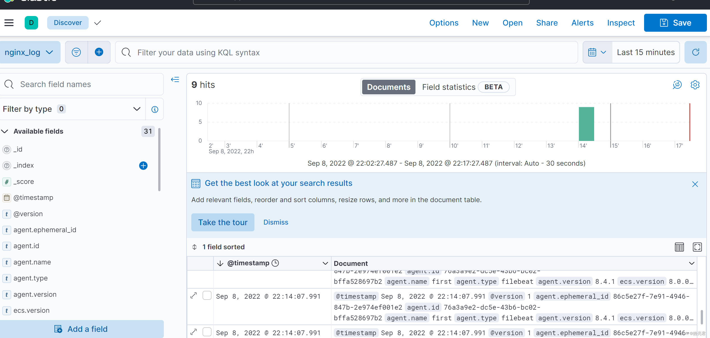Click the document table scrollbar thumb
Screen dimensions: 710x338
[702, 317]
